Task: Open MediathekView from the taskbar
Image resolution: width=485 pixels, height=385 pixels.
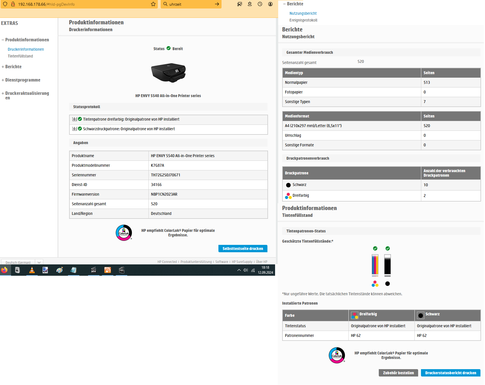Action: click(x=93, y=270)
